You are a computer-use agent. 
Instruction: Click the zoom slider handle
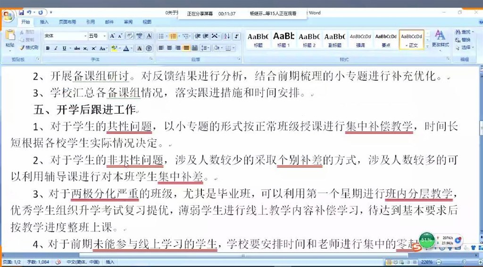pyautogui.click(x=463, y=262)
